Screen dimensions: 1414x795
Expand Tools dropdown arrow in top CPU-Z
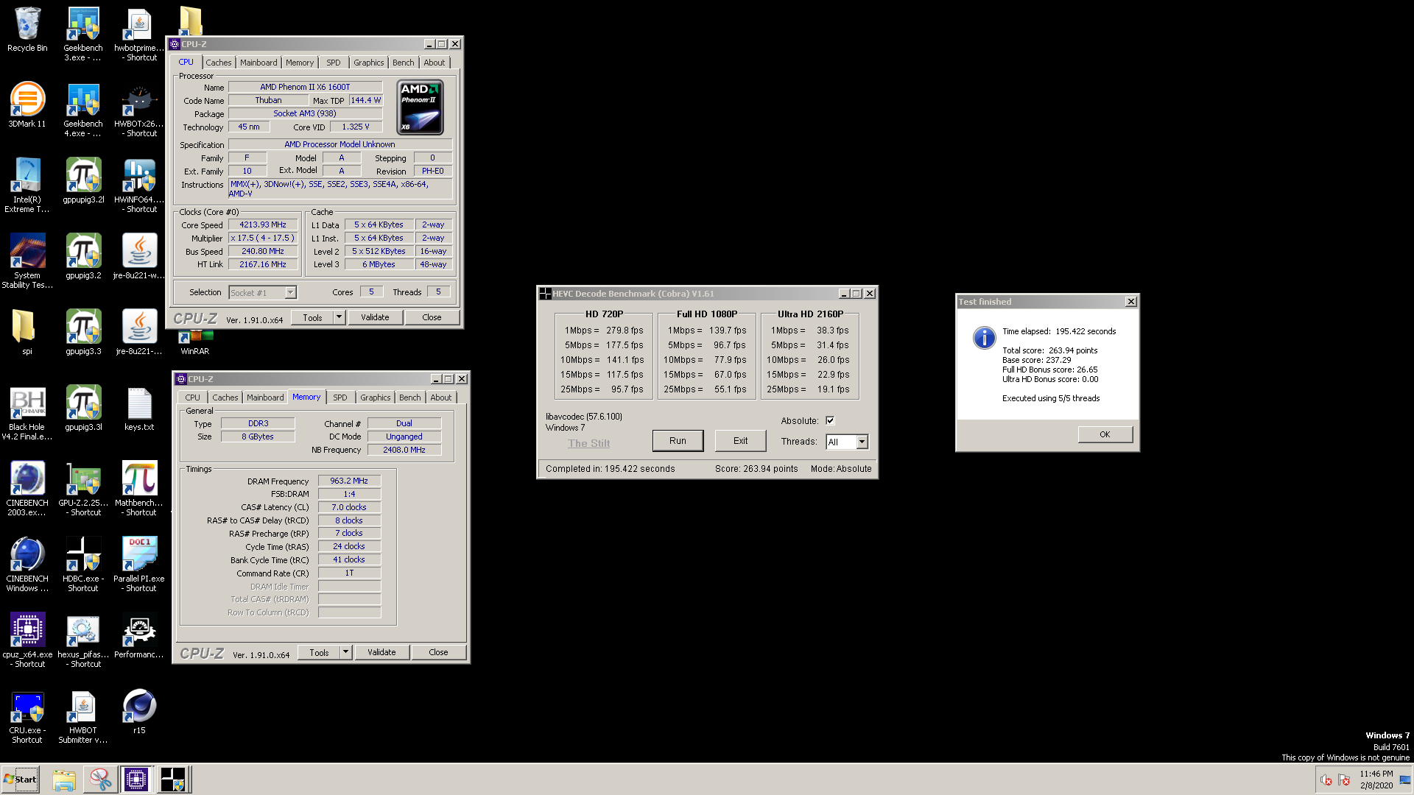pos(340,317)
